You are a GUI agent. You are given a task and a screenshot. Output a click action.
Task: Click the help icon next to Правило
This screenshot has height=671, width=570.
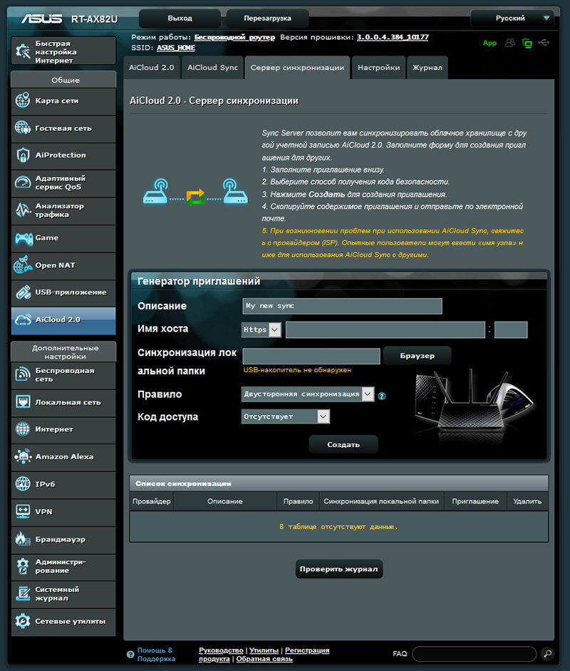tap(382, 396)
